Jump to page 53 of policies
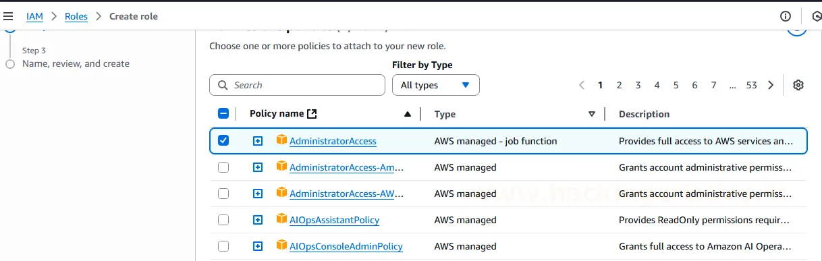This screenshot has height=261, width=822. tap(751, 85)
